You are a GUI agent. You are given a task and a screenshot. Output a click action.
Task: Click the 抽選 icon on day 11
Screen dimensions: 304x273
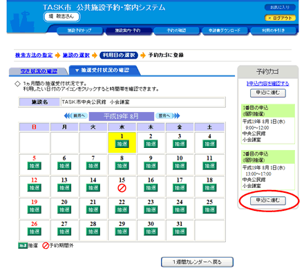pos(209,166)
